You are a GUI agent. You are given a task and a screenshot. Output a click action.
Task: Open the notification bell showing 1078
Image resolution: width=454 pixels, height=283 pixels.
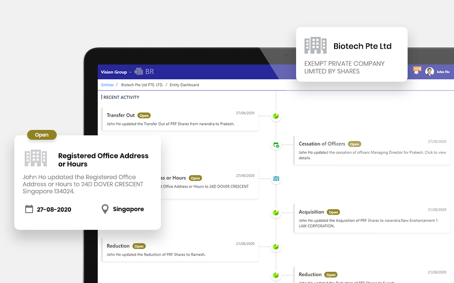(417, 70)
